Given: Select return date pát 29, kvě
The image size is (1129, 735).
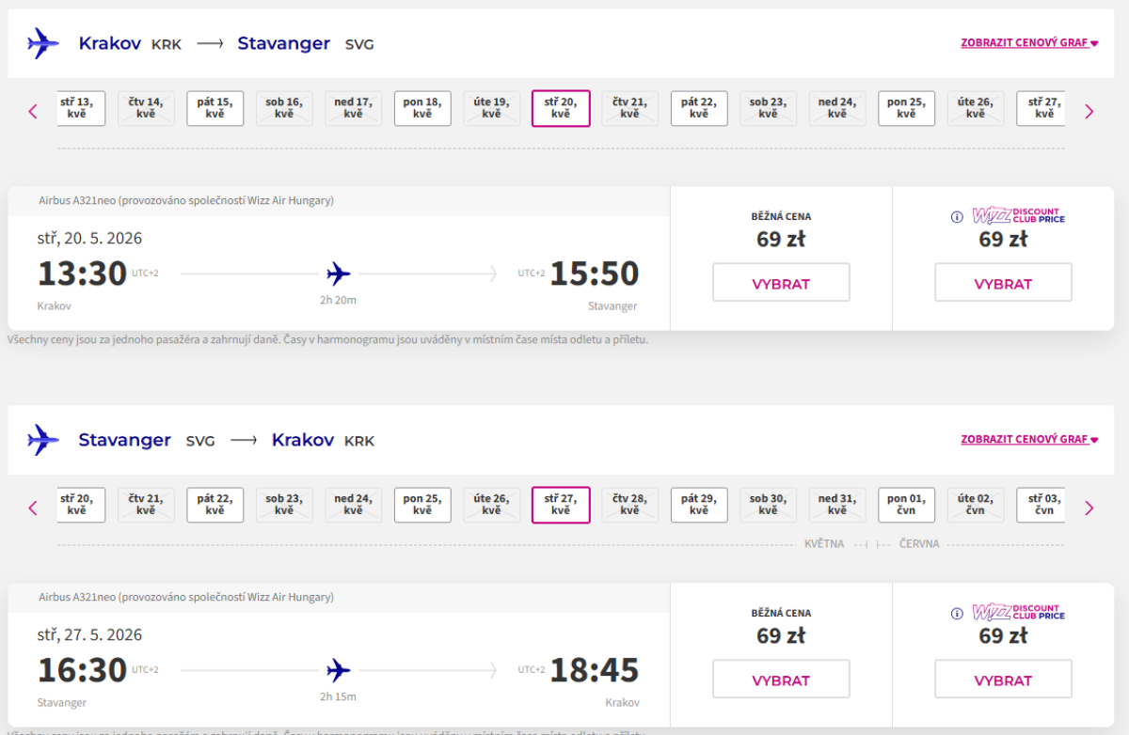Looking at the screenshot, I should click(698, 505).
